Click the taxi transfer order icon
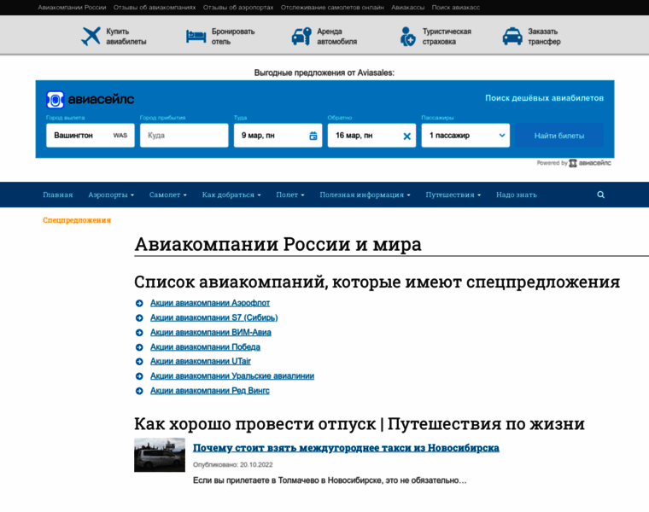This screenshot has width=649, height=512. click(x=512, y=36)
